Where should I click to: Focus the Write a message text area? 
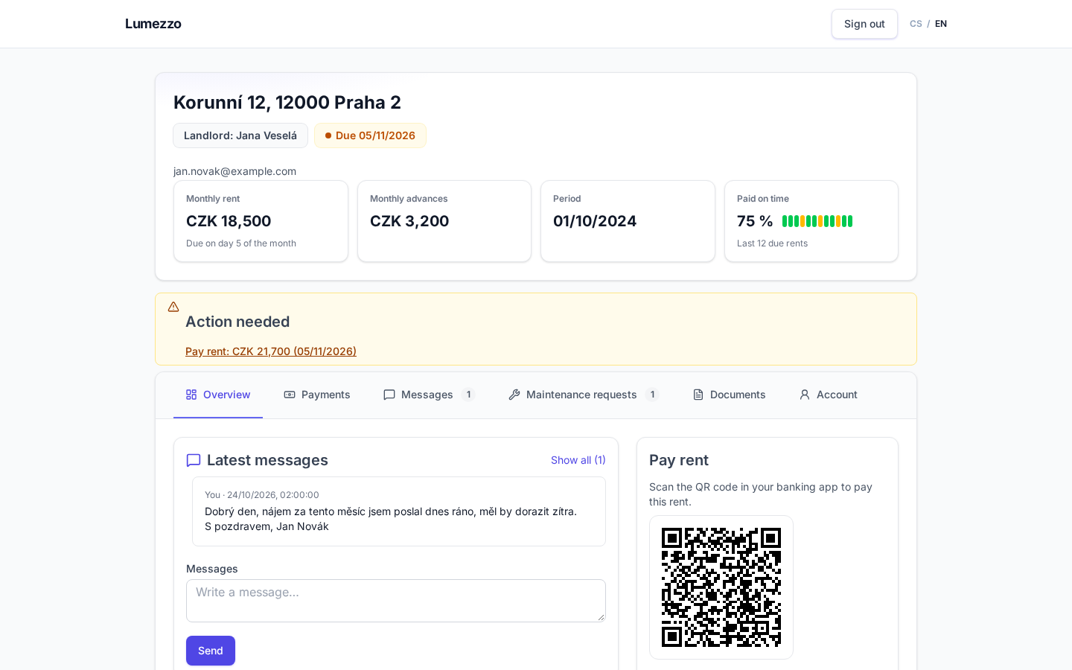[x=396, y=601]
